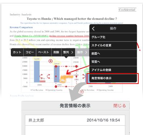Expand the 操作 submenu in popup bar

(82, 52)
